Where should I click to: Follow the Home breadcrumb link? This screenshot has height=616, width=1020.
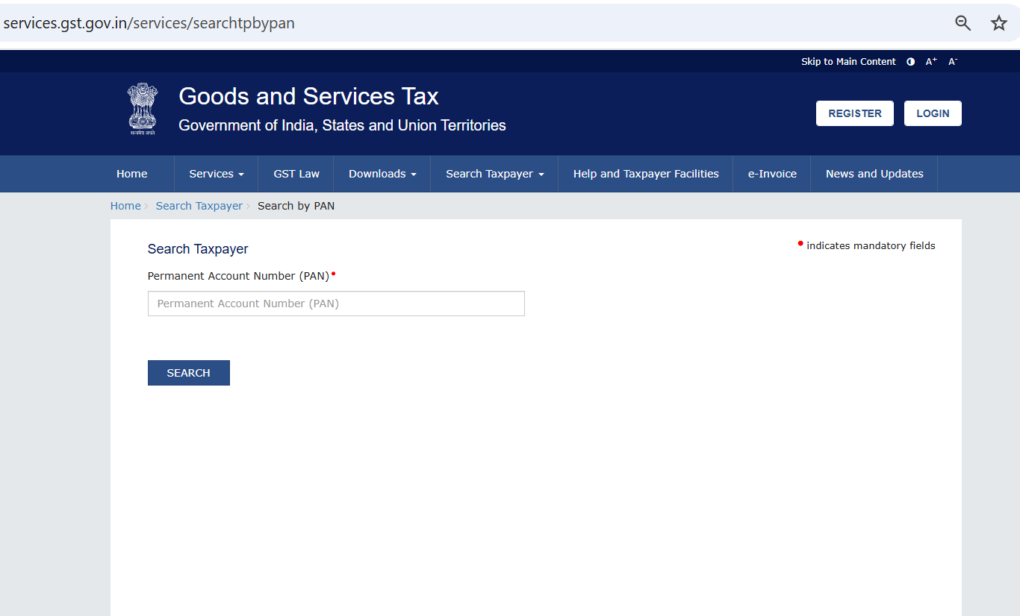(125, 206)
